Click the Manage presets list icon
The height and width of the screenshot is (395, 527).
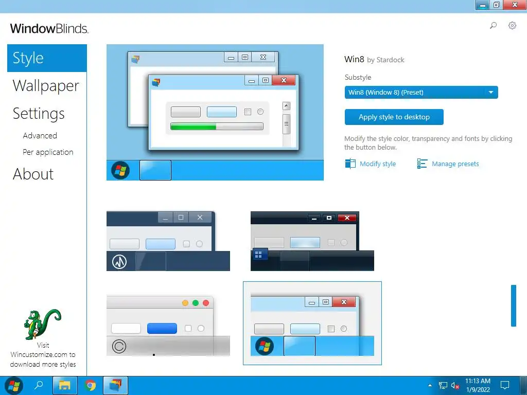[422, 164]
